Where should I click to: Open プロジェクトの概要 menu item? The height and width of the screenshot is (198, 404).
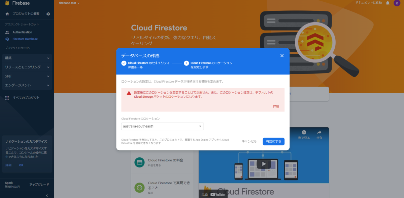26,14
